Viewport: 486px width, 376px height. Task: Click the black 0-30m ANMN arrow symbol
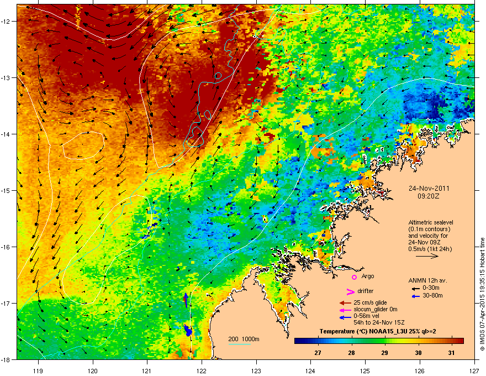point(416,289)
